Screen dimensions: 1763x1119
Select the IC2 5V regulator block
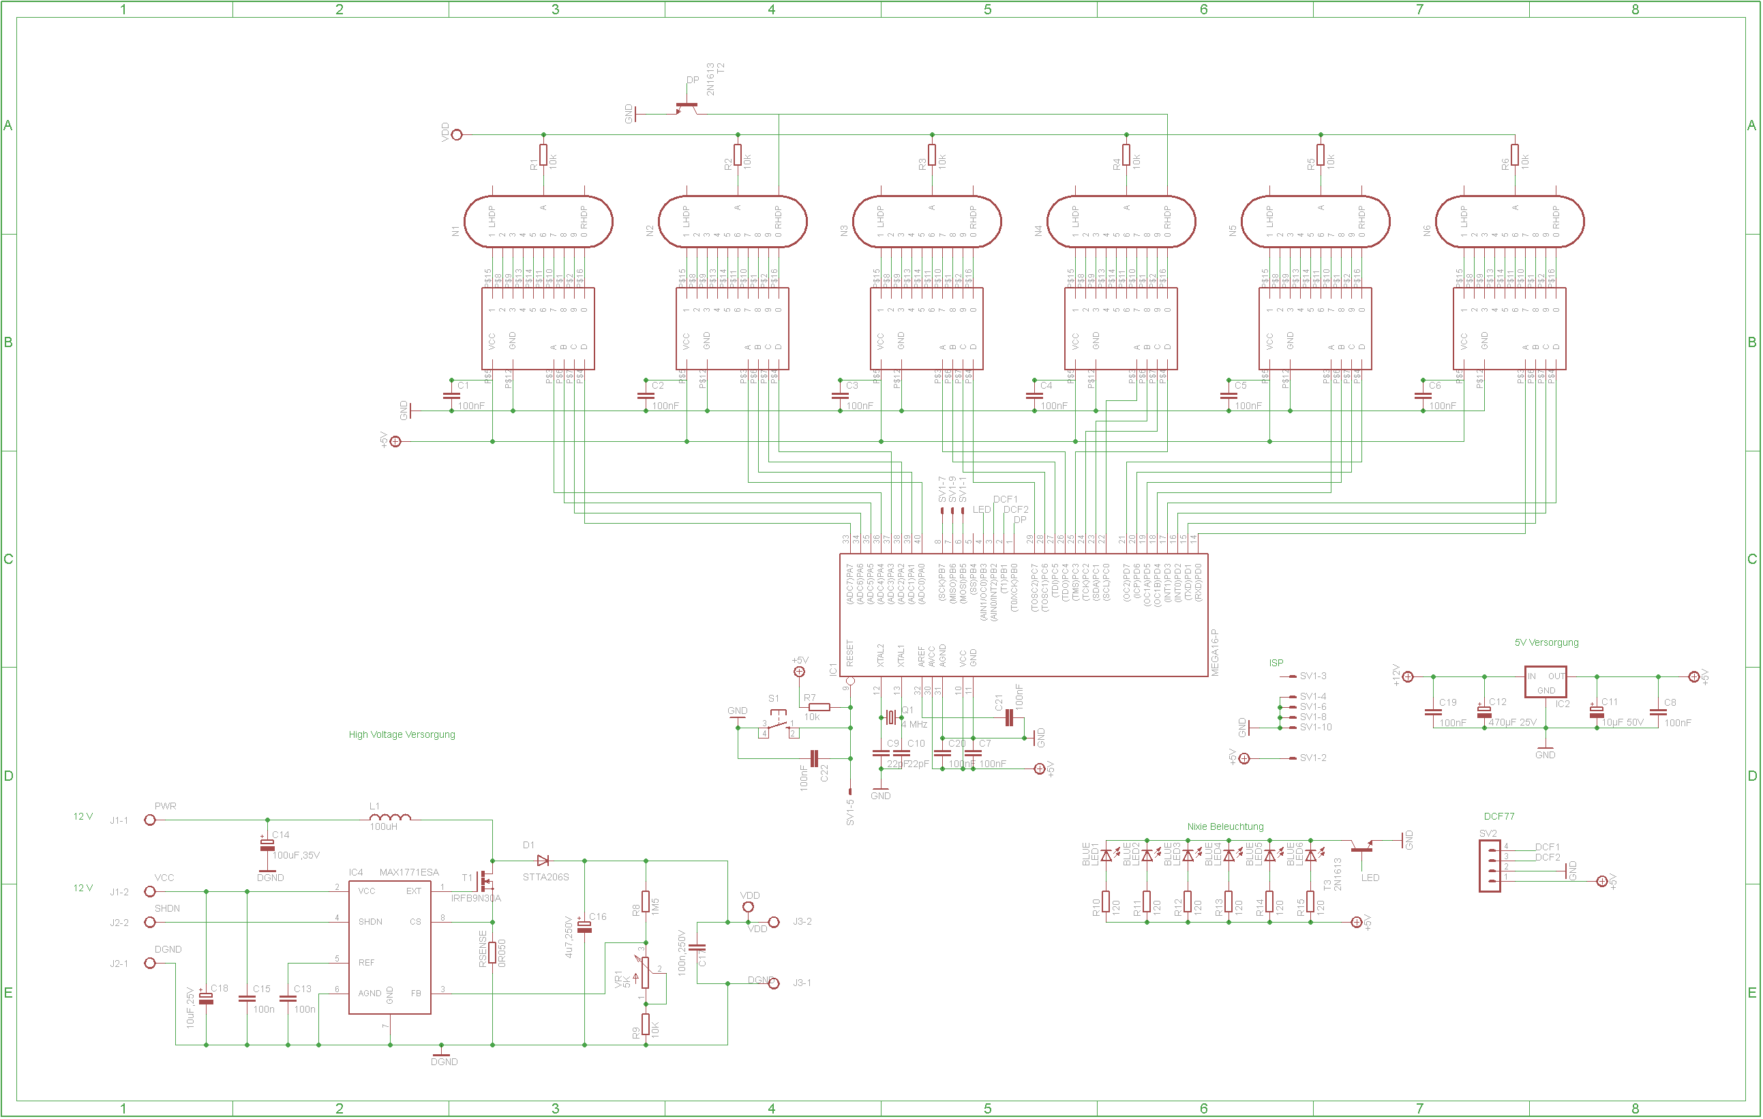pos(1546,682)
